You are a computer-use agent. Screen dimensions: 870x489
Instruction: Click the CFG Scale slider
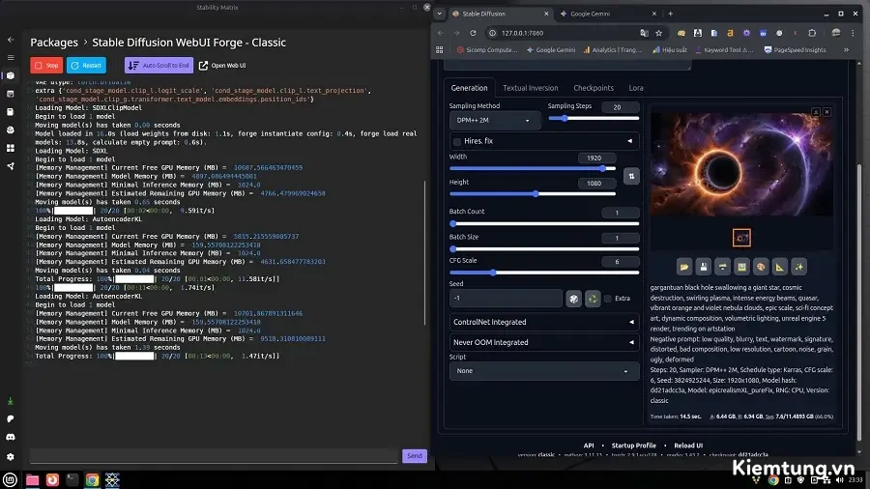coord(543,273)
